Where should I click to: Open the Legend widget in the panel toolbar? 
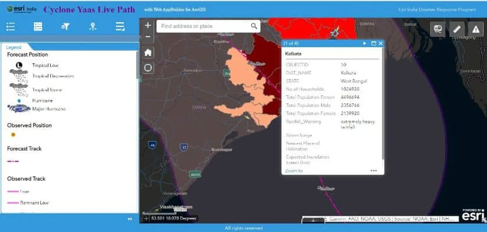tap(11, 26)
